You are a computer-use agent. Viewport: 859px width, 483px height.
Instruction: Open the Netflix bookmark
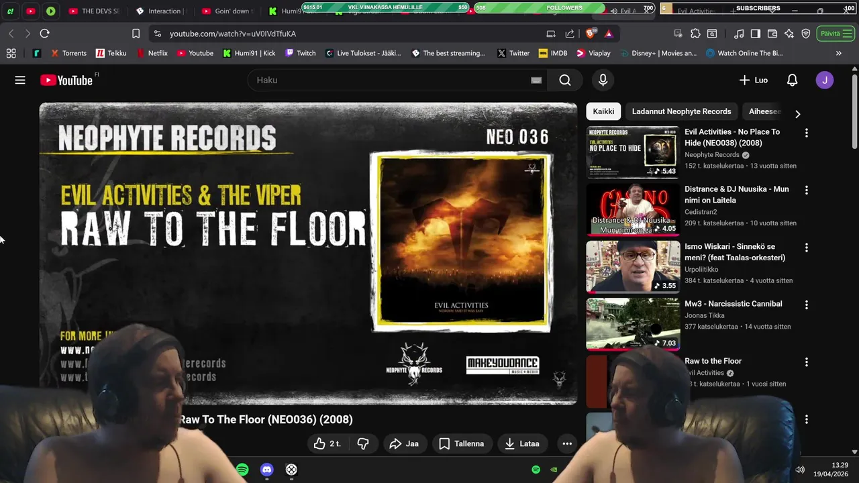[x=152, y=53]
